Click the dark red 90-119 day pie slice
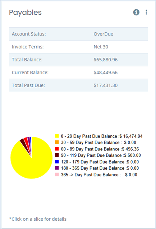The height and width of the screenshot is (229, 156). (23, 142)
